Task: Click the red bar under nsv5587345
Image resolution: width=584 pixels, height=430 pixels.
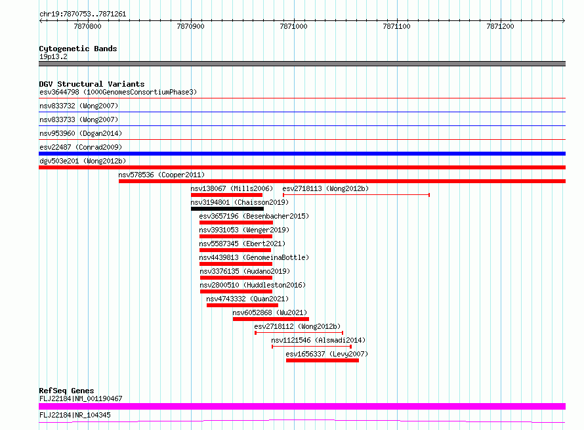Action: pos(235,250)
